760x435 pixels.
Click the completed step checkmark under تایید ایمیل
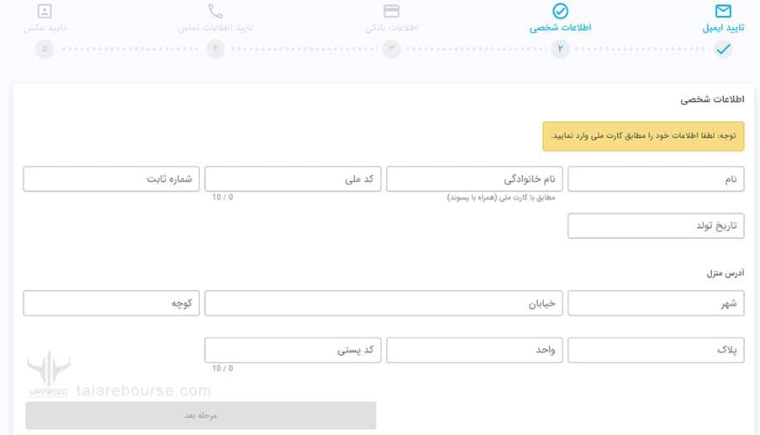[x=723, y=49]
